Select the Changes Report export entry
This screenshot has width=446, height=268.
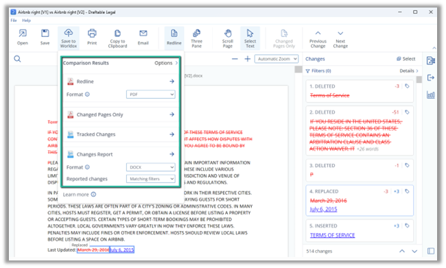(x=121, y=154)
